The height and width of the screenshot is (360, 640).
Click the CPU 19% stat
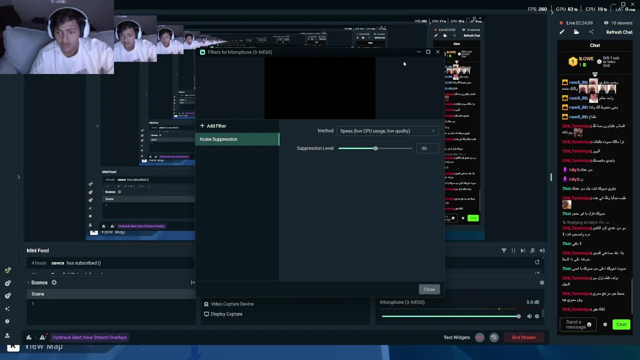[x=596, y=9]
